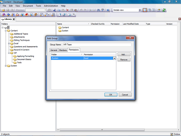Click the Save disk icon
The image size is (181, 136).
click(x=8, y=10)
